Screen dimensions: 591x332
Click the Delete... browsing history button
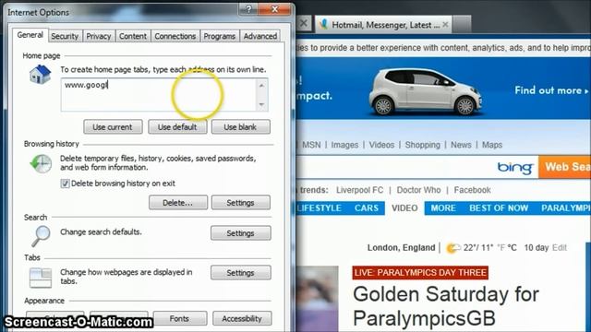point(178,203)
